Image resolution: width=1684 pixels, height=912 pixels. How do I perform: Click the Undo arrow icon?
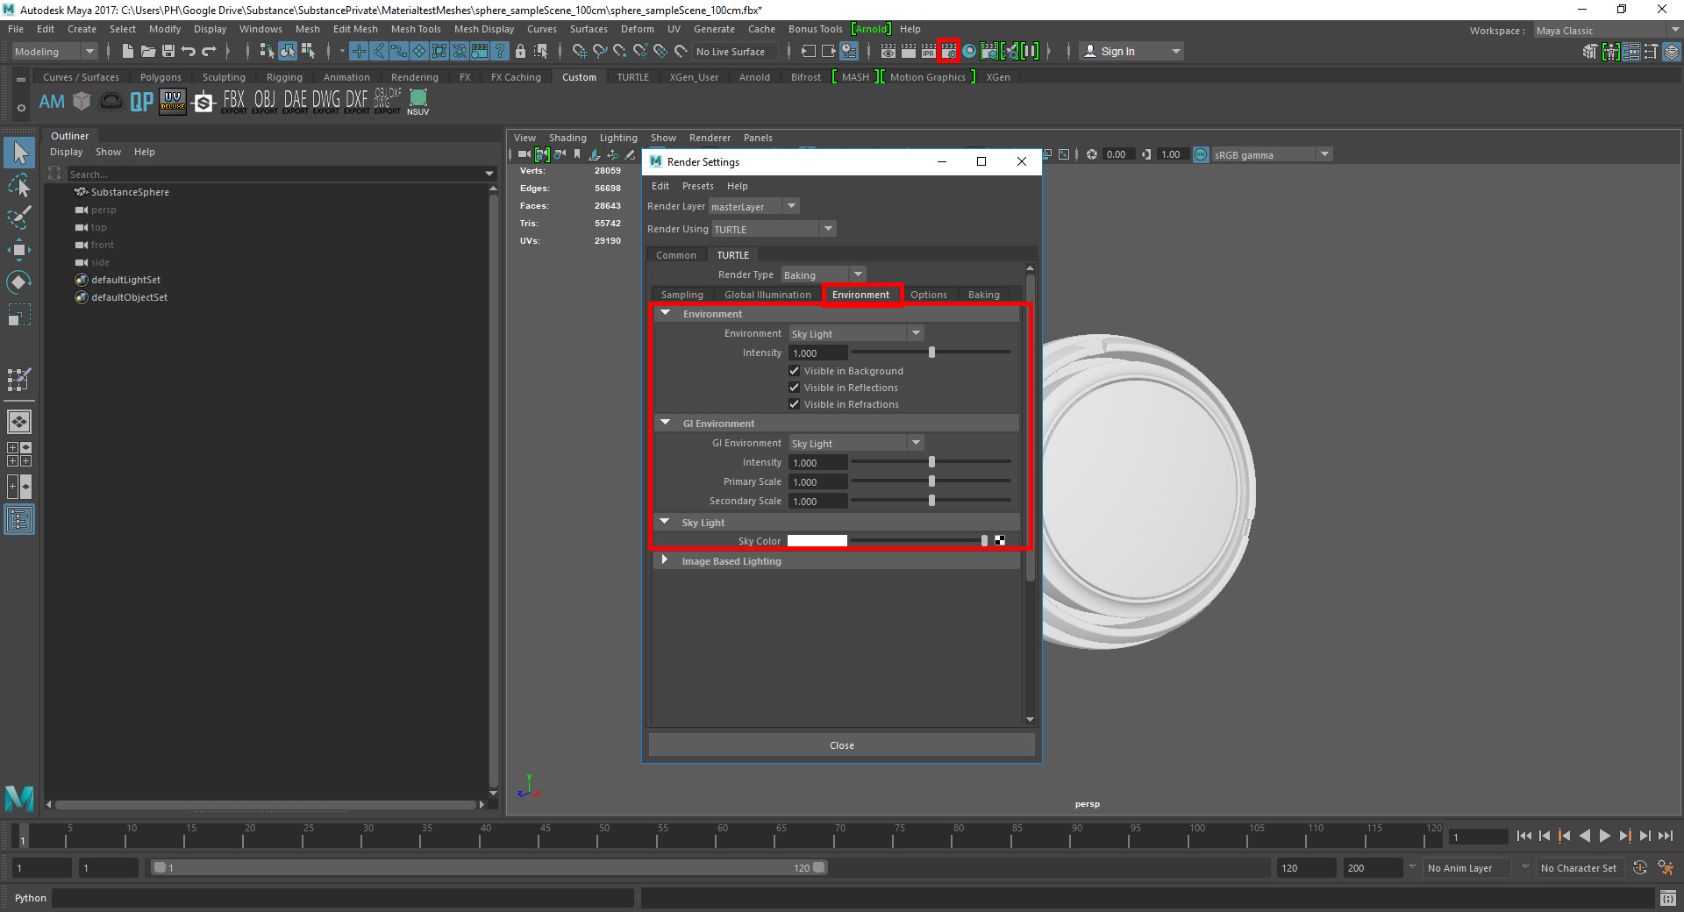click(x=189, y=52)
